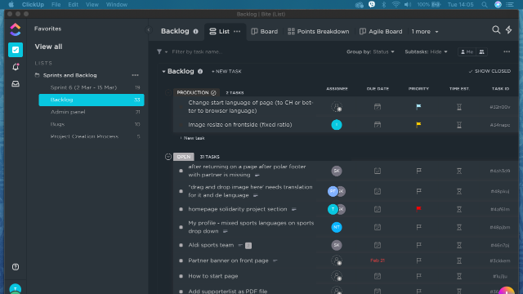Image resolution: width=523 pixels, height=294 pixels.
Task: Collapse the Backlog list triangle
Action: pyautogui.click(x=163, y=71)
